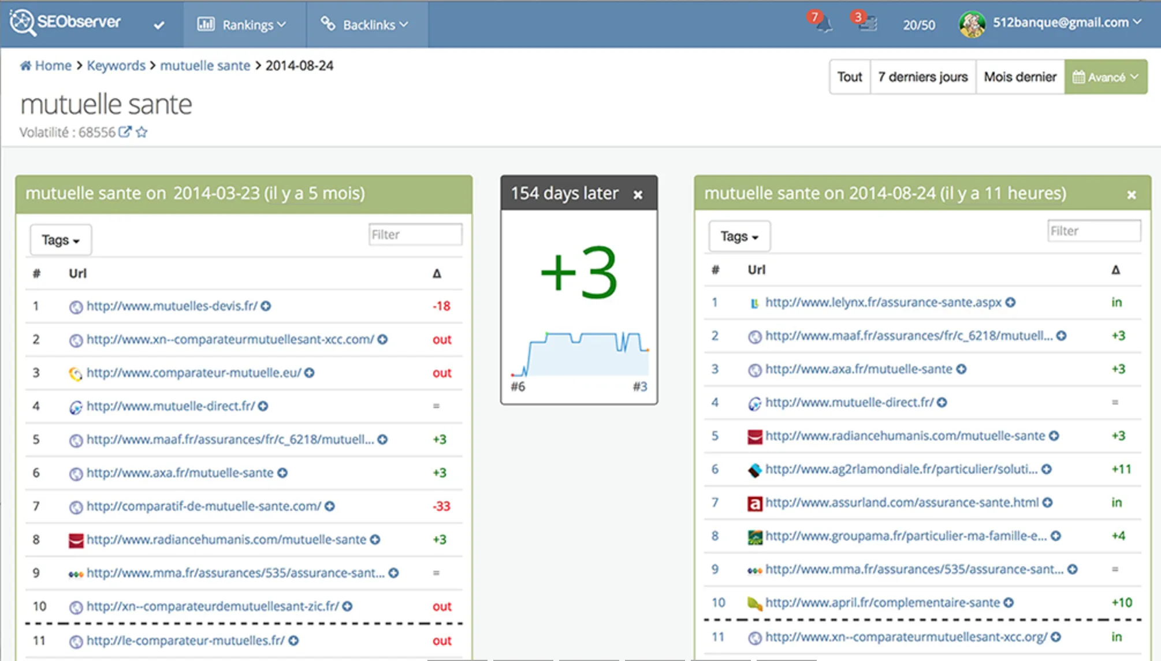Click the radiancehumanis favicon in the 2014-03-23 panel
The image size is (1161, 661).
[76, 540]
